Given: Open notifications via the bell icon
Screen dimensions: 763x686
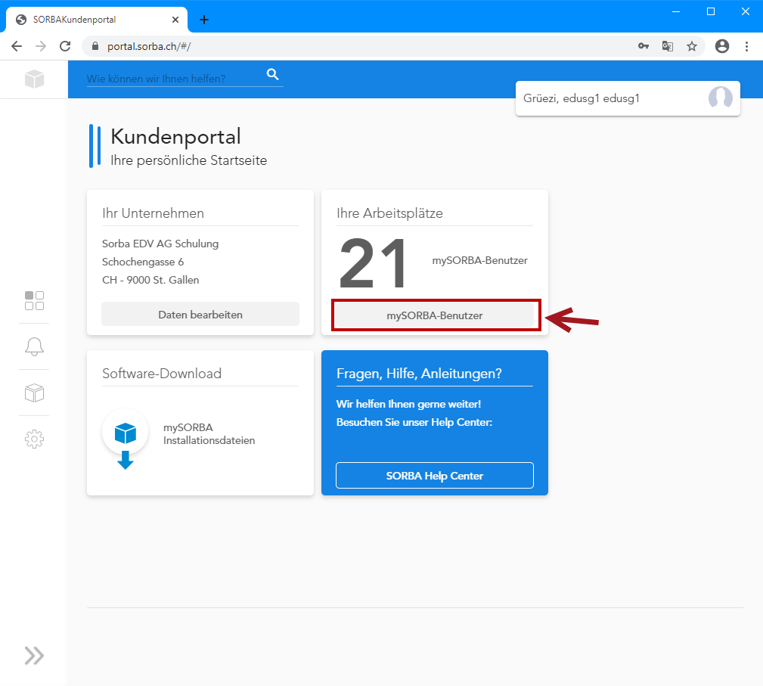Looking at the screenshot, I should 34,346.
